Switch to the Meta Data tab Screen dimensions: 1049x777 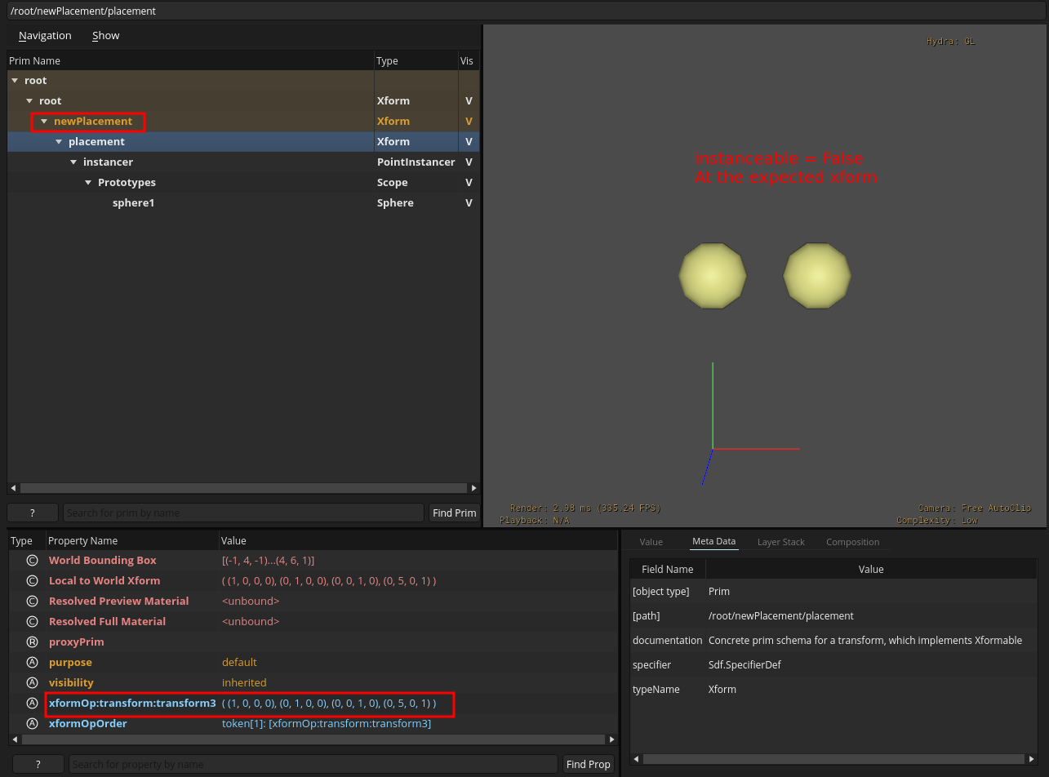click(x=713, y=542)
